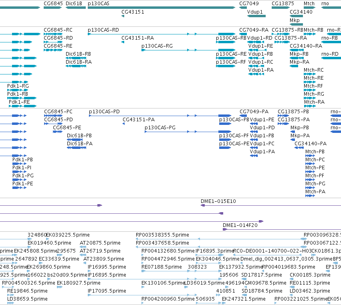The height and width of the screenshot is (305, 341).
Task: Click transcript Vdup1-RD
Action: [256, 42]
